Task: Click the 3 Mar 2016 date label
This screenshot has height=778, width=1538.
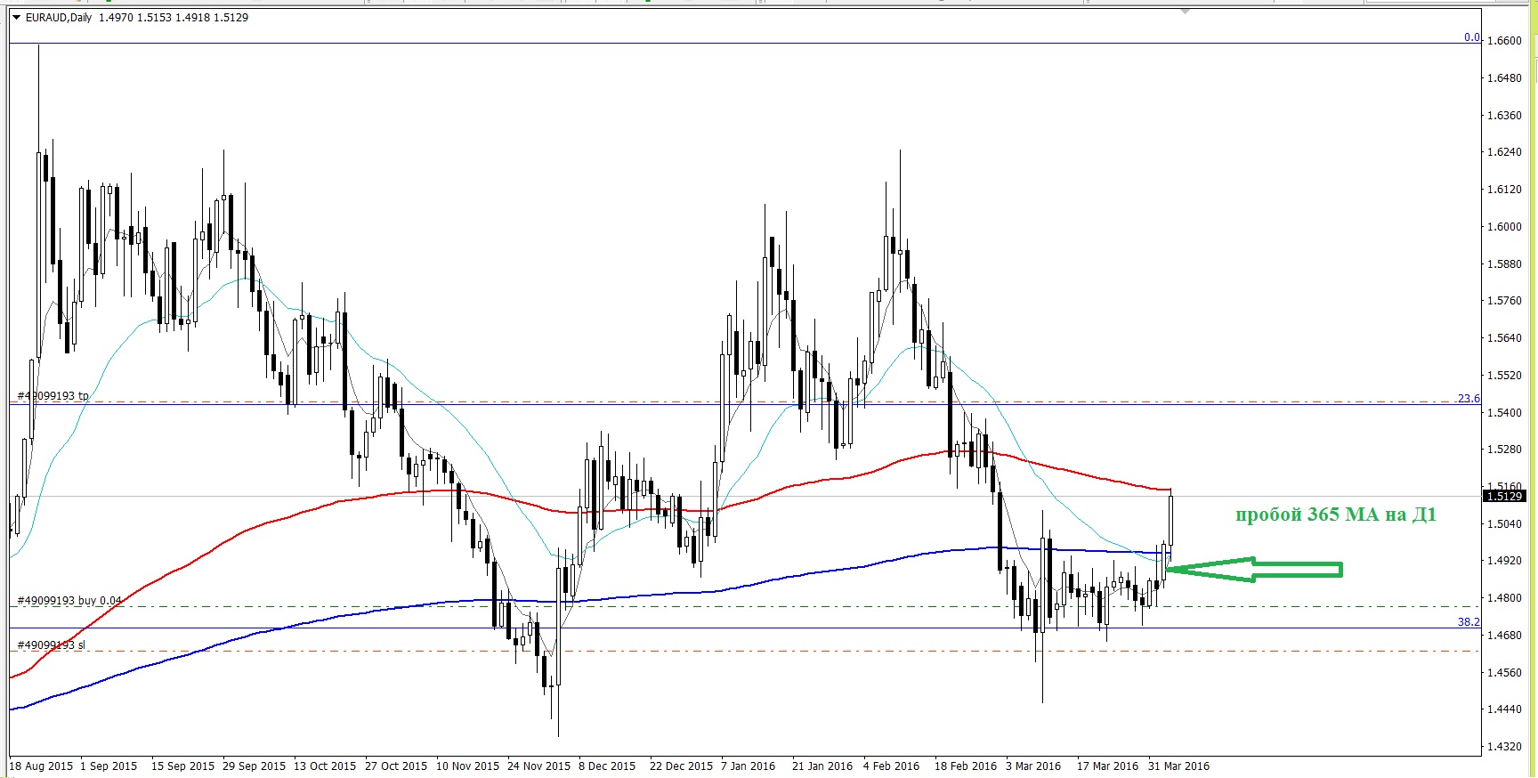Action: pyautogui.click(x=1033, y=766)
